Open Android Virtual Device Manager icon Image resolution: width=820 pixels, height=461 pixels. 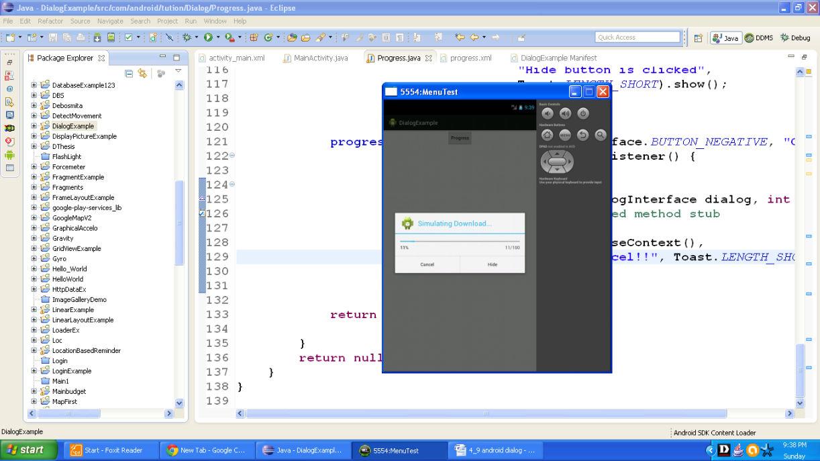point(111,38)
